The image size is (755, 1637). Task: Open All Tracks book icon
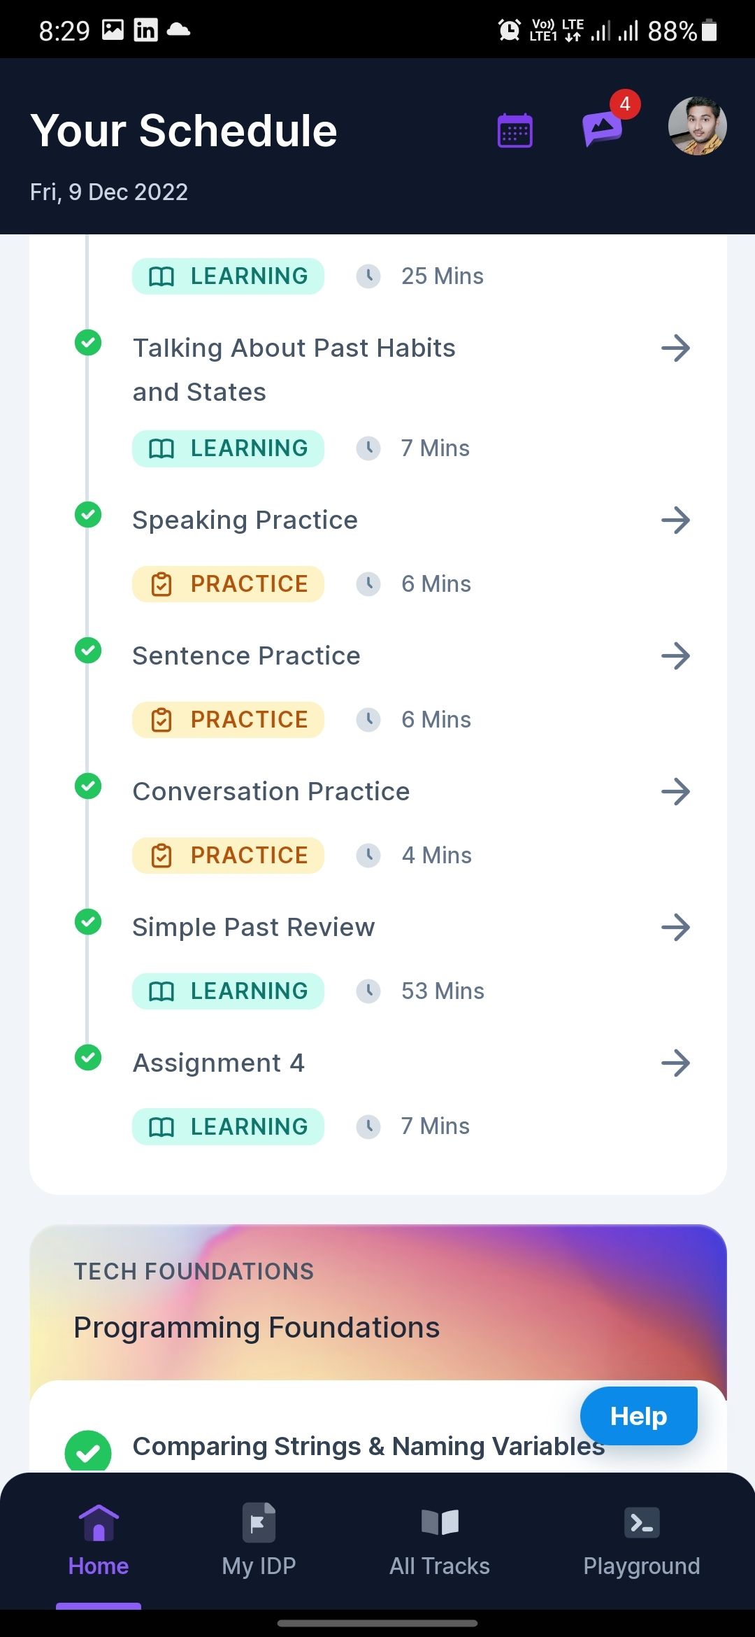tap(440, 1522)
